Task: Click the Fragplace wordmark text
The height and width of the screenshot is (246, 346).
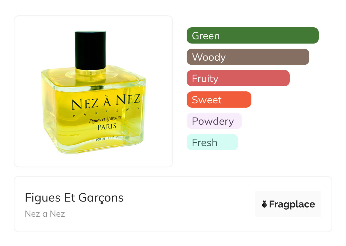Action: click(292, 204)
